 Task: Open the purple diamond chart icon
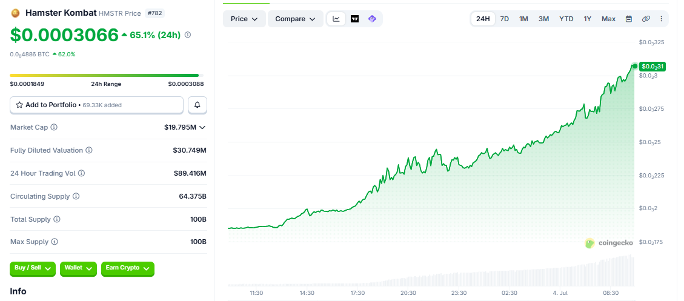point(372,19)
